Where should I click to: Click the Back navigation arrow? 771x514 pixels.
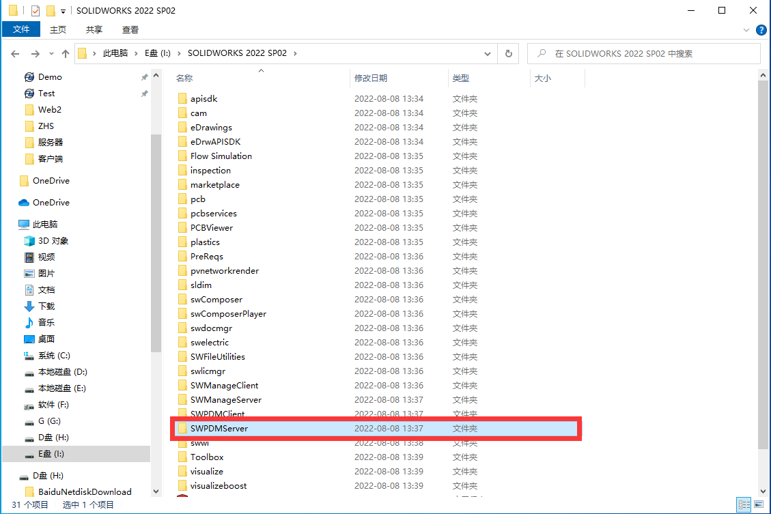point(15,53)
